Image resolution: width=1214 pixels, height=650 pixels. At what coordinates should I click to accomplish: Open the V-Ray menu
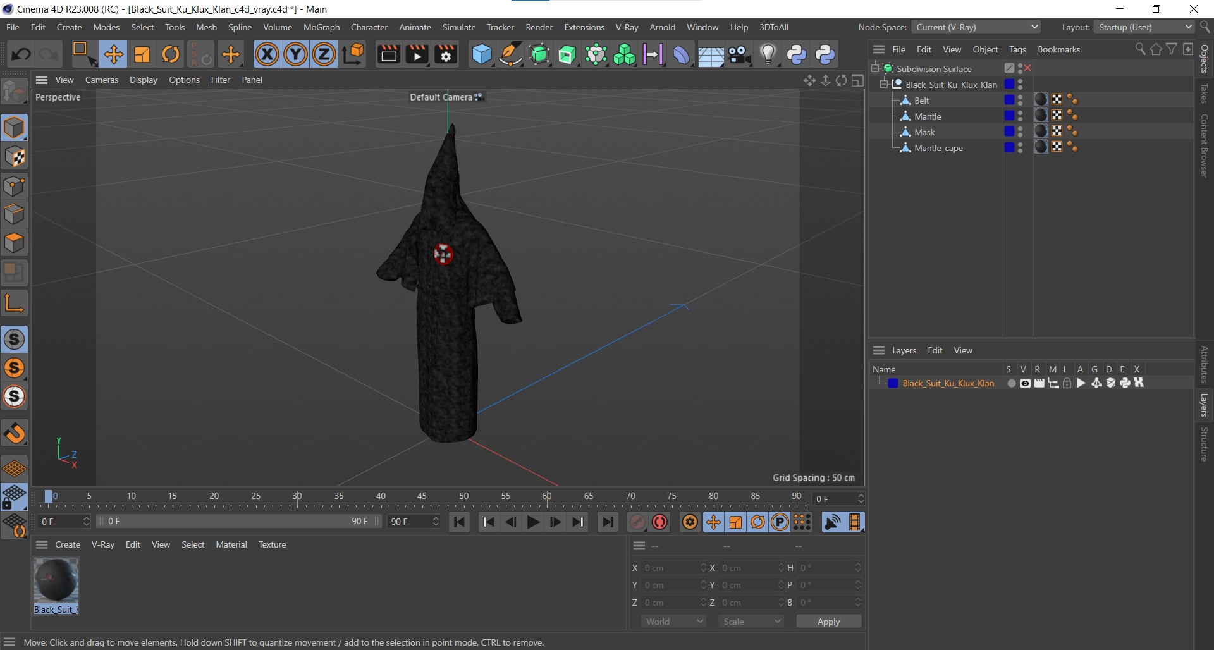[x=627, y=27]
